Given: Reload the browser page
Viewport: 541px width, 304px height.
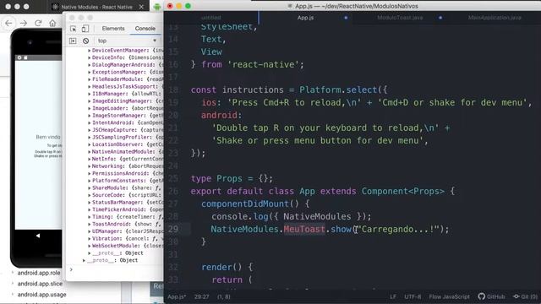Looking at the screenshot, I should [x=38, y=23].
